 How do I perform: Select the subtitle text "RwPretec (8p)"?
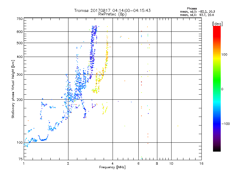point(112,14)
